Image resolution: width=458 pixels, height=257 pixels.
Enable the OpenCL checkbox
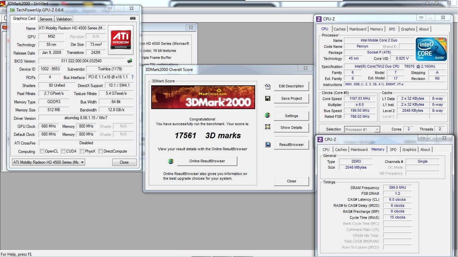click(42, 151)
